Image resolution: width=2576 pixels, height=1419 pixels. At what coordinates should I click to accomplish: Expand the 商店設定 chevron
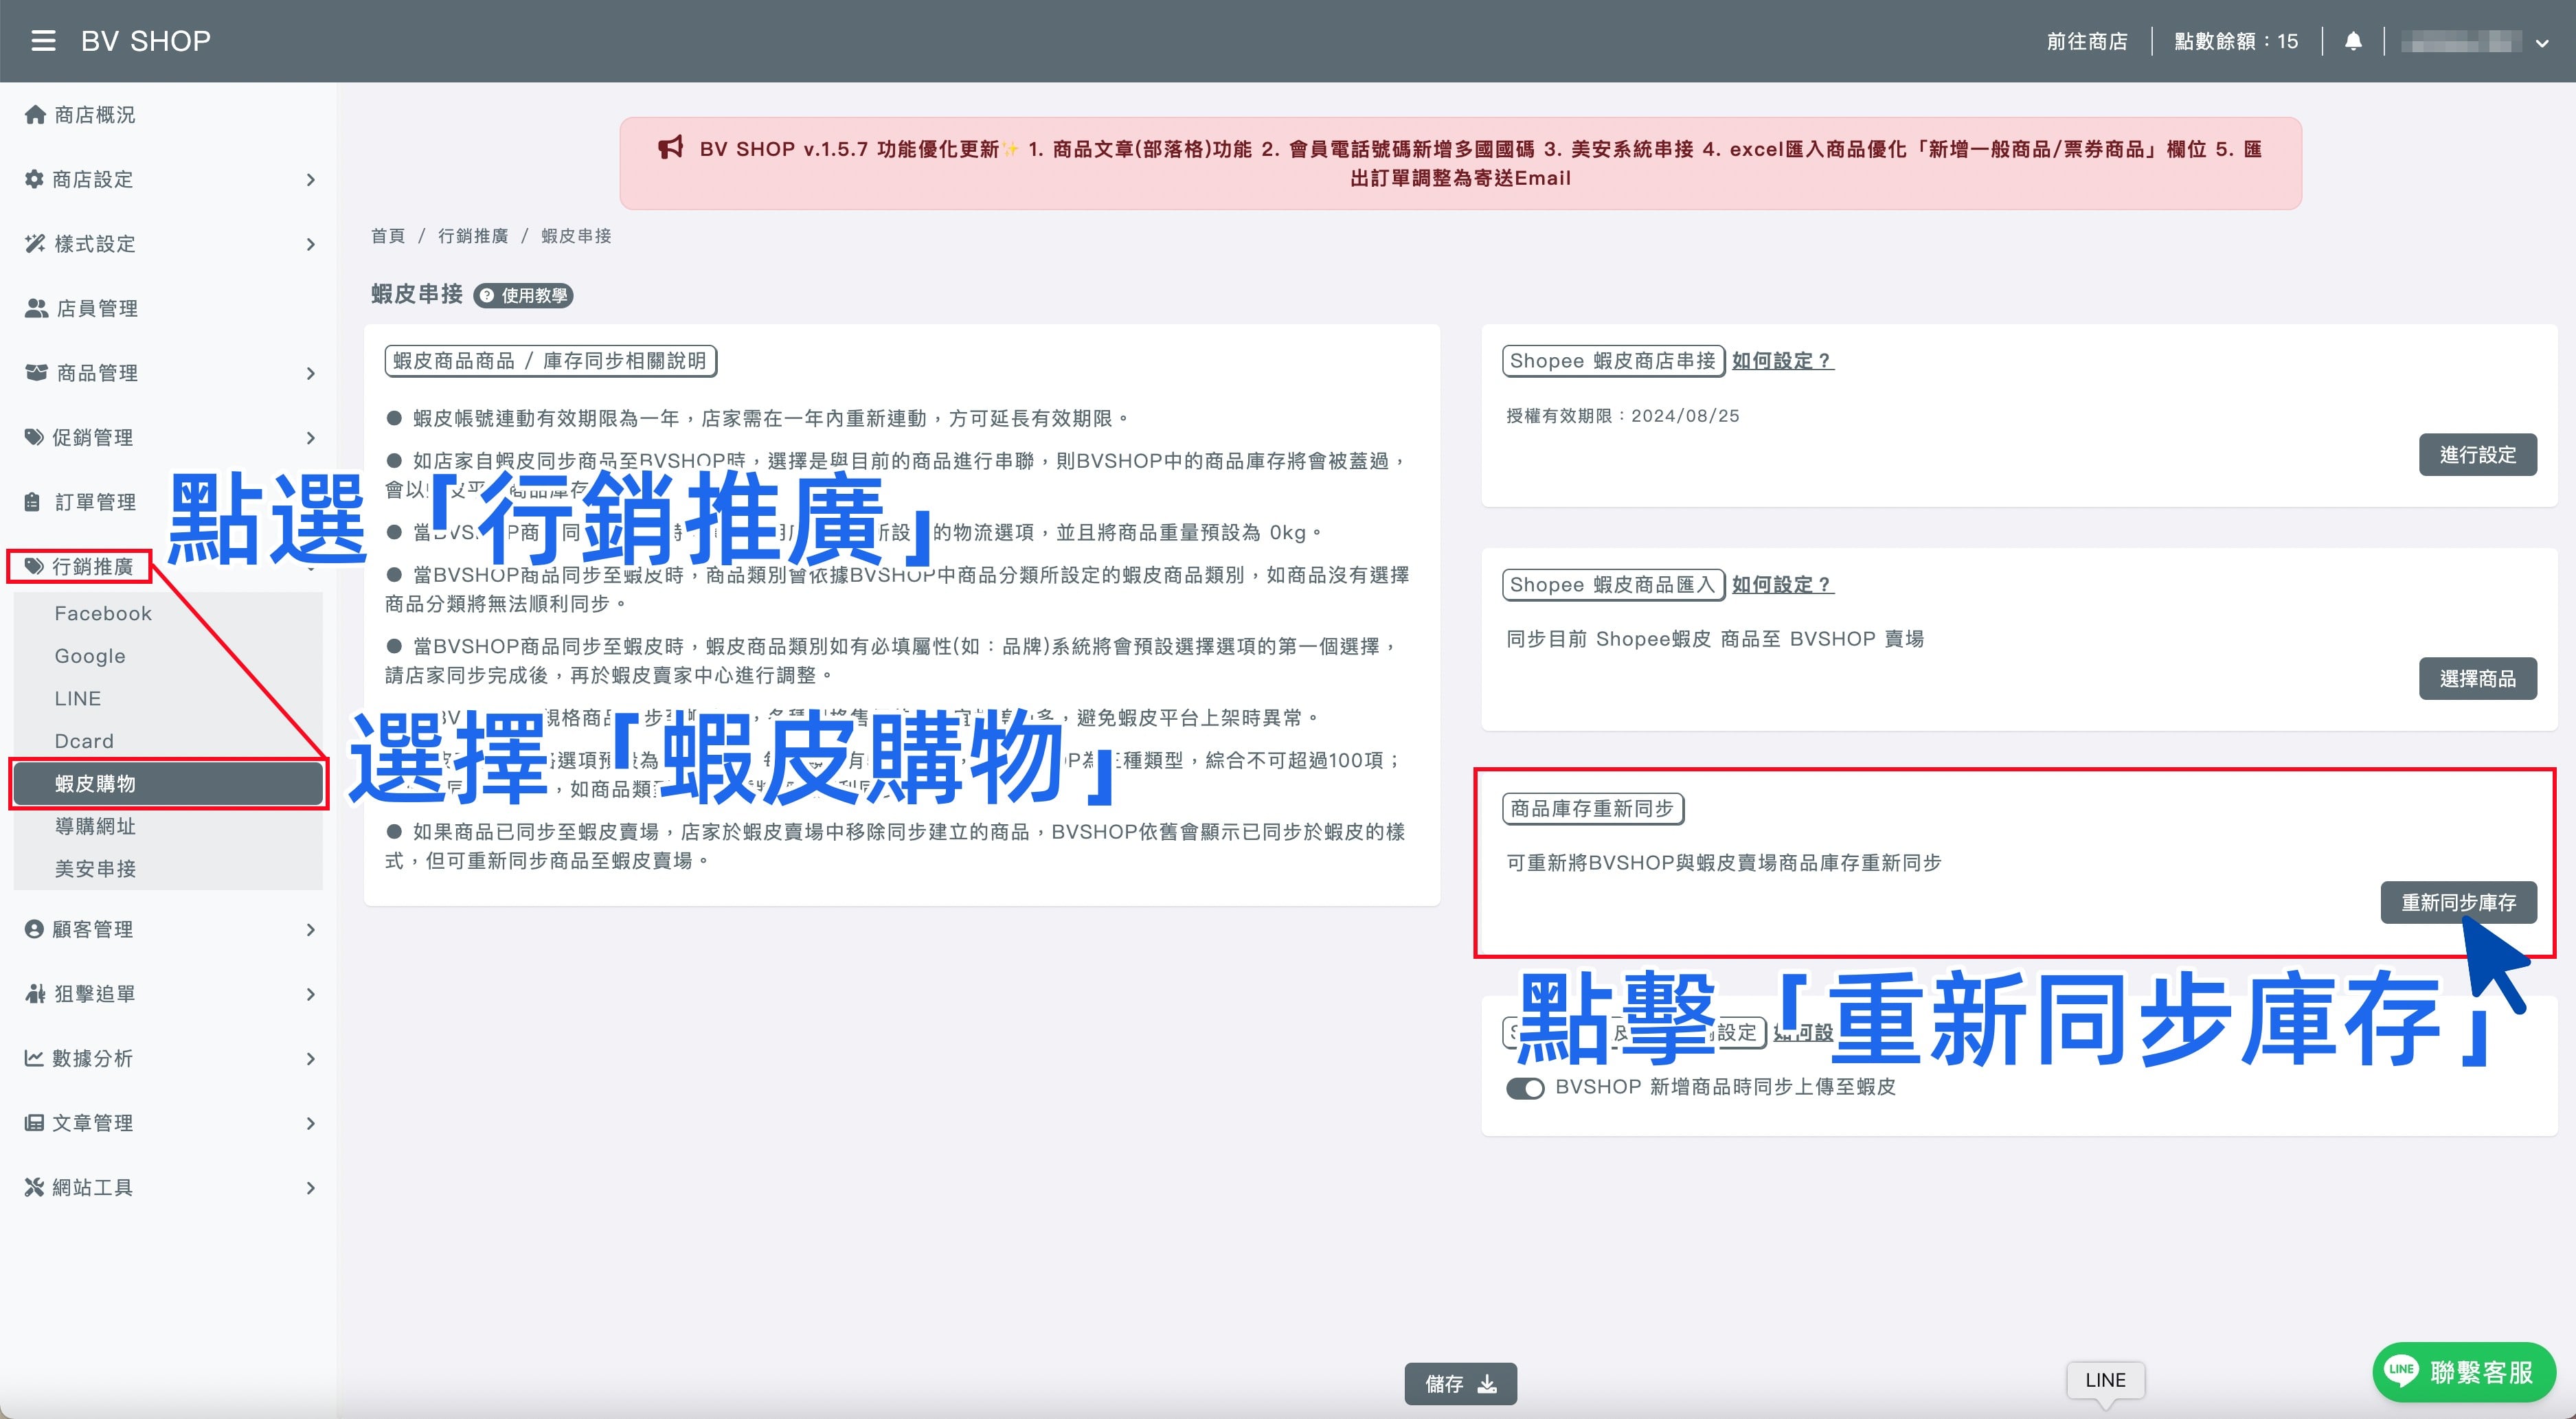310,180
